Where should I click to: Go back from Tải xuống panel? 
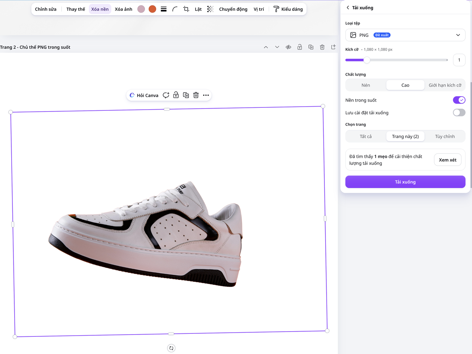click(x=348, y=7)
